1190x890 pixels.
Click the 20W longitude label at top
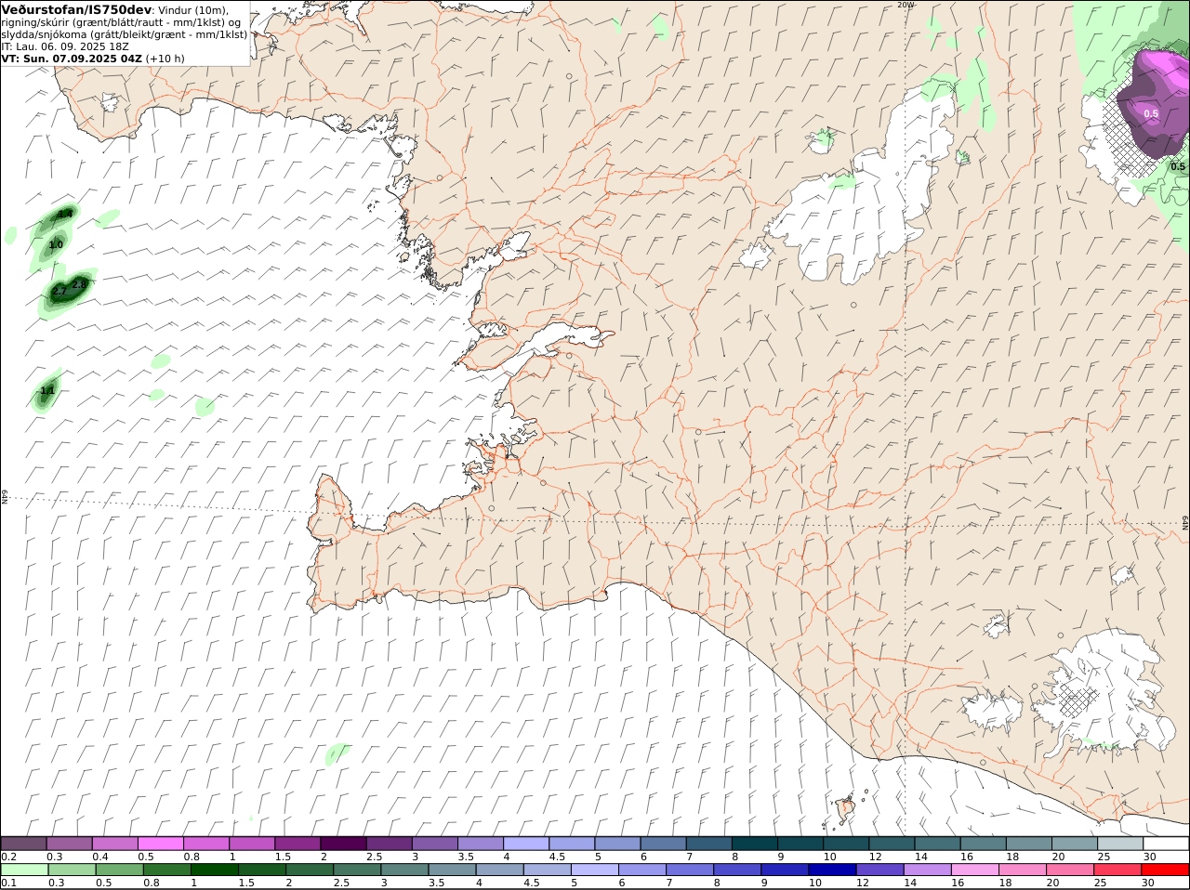click(906, 5)
